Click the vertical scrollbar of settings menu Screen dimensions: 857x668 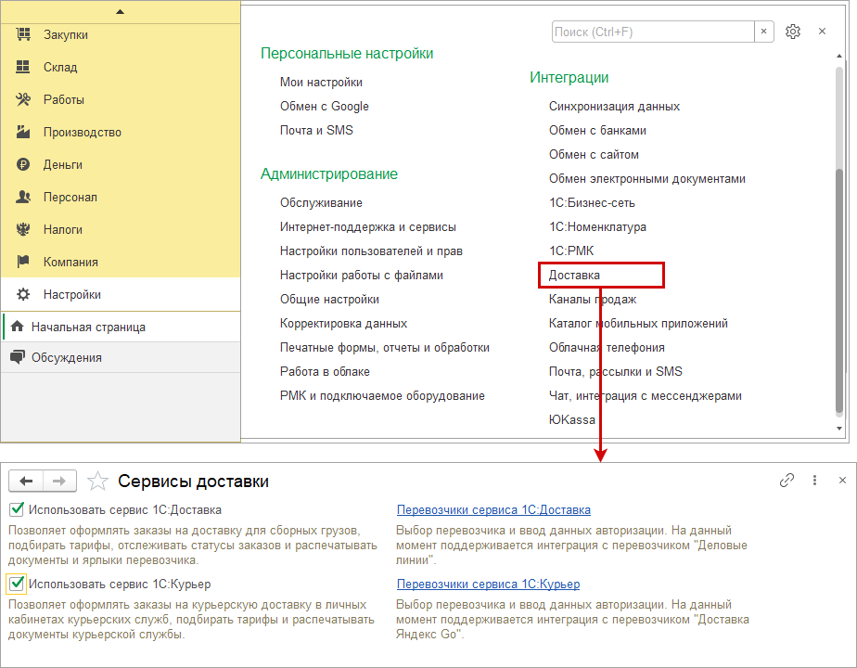coord(839,290)
